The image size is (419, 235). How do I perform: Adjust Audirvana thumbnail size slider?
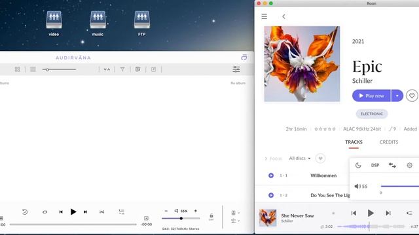[x=59, y=70]
